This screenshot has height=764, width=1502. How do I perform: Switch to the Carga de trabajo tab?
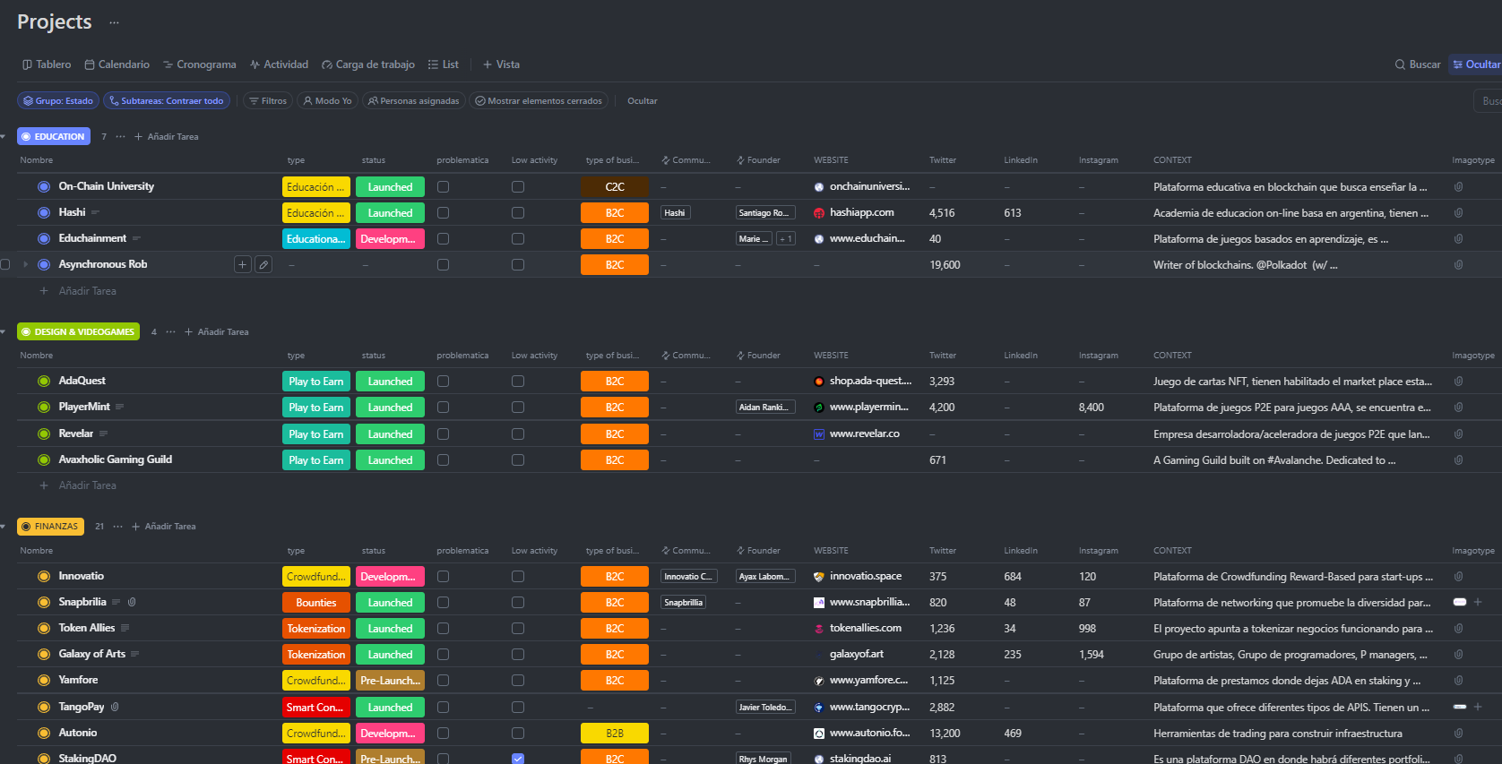pos(368,64)
